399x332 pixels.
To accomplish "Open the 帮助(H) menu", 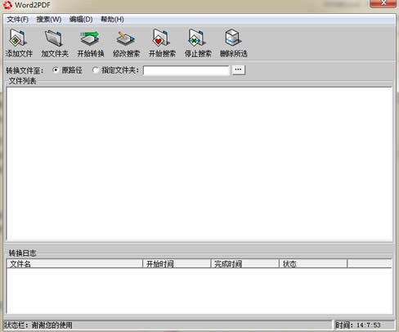I will (x=112, y=20).
